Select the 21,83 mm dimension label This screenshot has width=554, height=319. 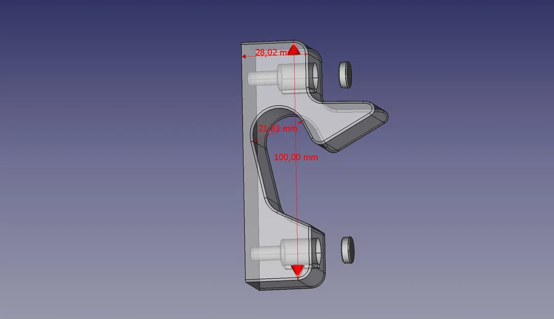(x=278, y=129)
